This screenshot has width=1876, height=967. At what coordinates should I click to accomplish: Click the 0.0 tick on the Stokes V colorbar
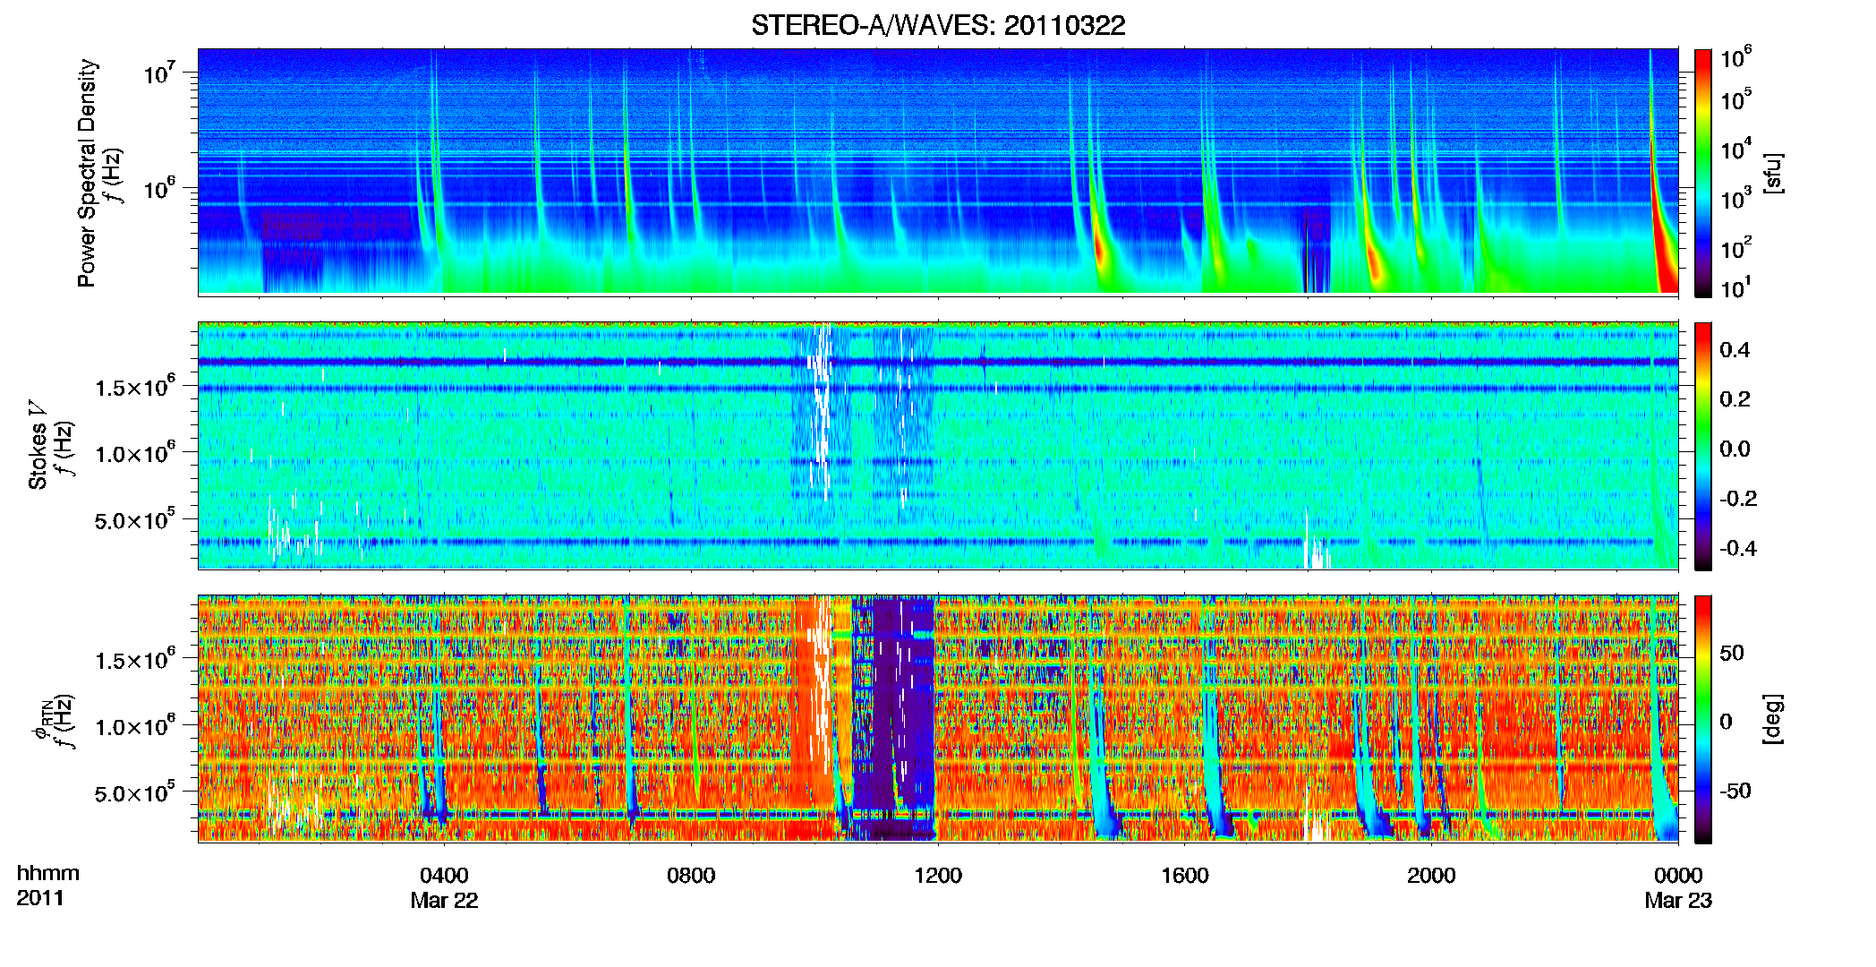tap(1735, 449)
